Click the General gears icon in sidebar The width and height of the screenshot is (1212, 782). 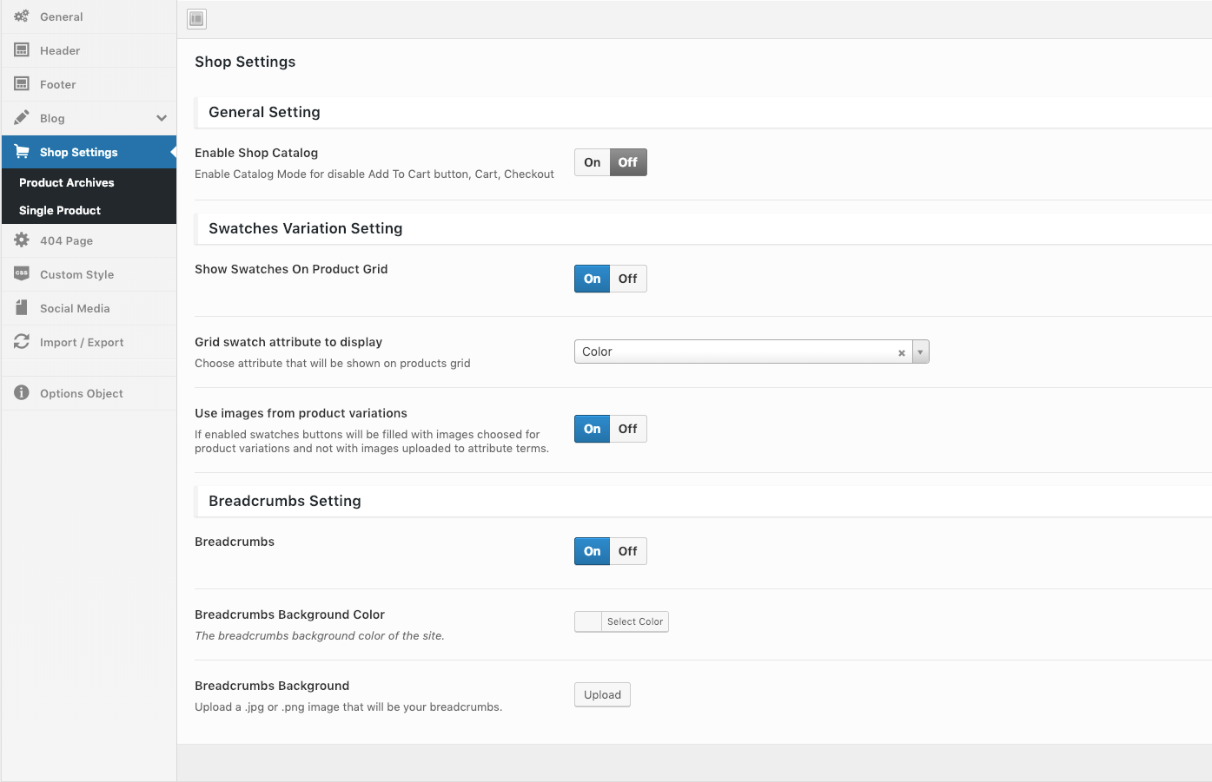pos(22,16)
